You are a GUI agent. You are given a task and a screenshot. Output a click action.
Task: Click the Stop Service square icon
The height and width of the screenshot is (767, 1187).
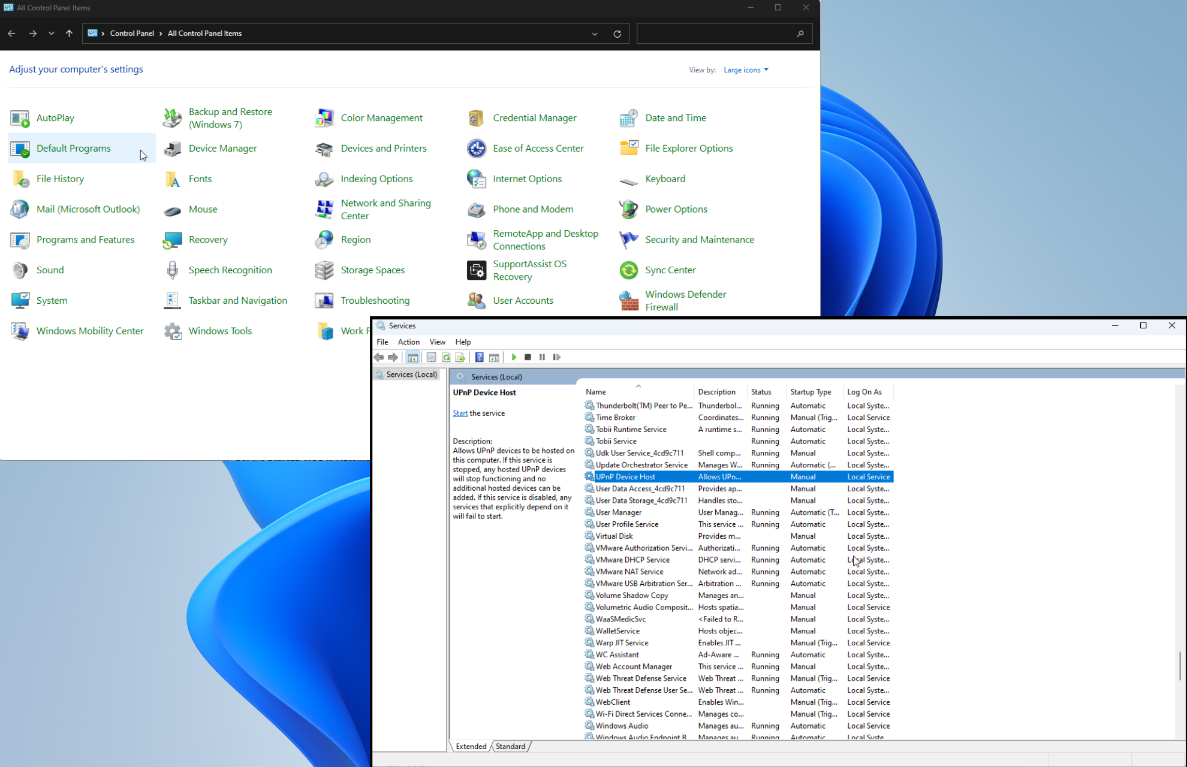click(528, 357)
